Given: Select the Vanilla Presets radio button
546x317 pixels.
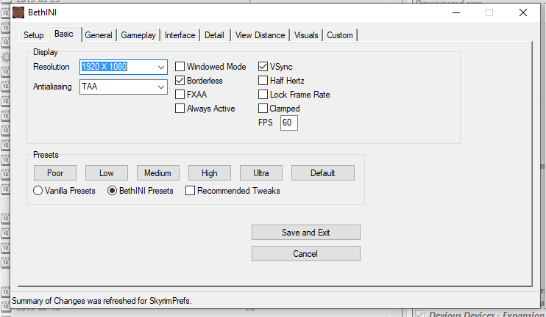Looking at the screenshot, I should coord(38,191).
